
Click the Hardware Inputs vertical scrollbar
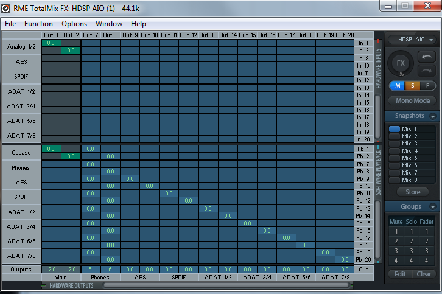tap(377, 117)
